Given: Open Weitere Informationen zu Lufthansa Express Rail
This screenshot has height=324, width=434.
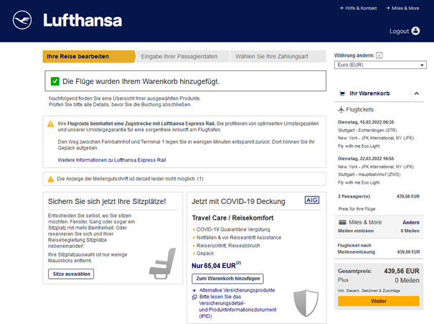Looking at the screenshot, I should coord(112,160).
